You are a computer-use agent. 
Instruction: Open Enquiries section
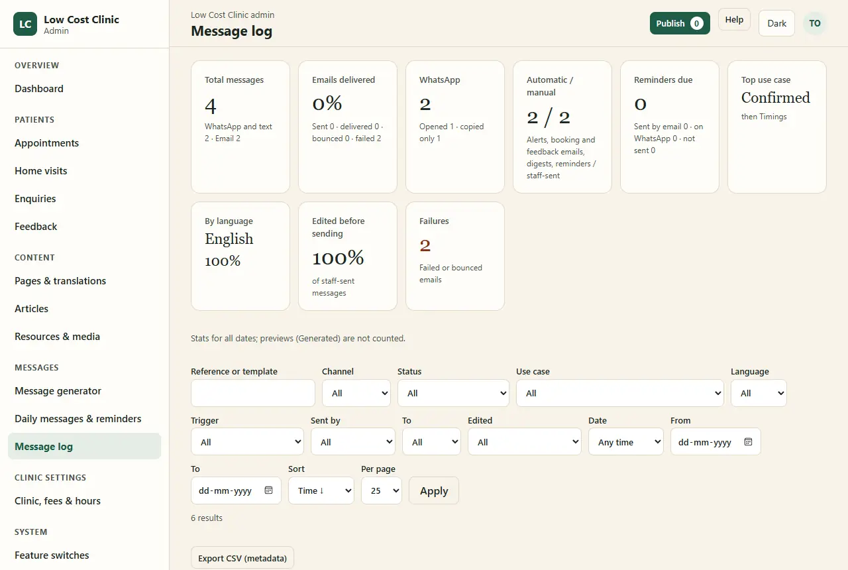point(84,199)
